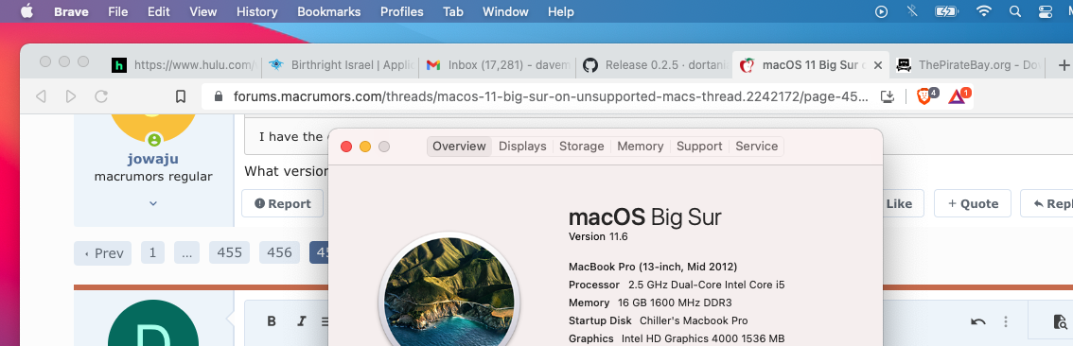Switch to the Hulu browser tab
The height and width of the screenshot is (346, 1073).
pos(184,65)
